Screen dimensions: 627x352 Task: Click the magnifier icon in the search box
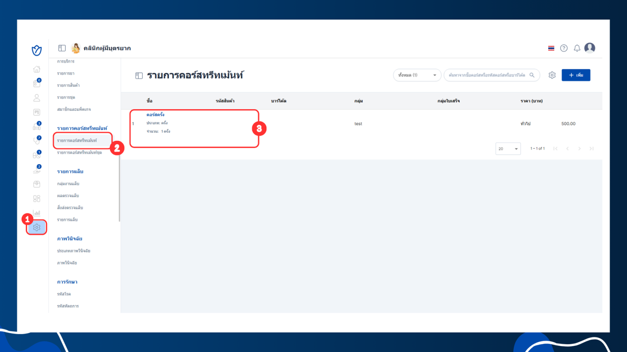click(532, 75)
